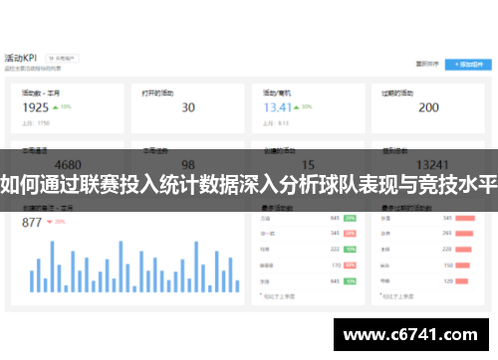Click the red badge in the 170 row
Image resolution: width=498 pixels, height=360 pixels.
tap(350, 266)
